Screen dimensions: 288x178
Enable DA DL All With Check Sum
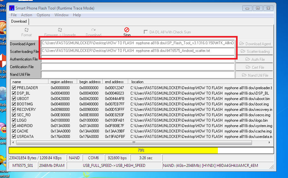point(146,32)
